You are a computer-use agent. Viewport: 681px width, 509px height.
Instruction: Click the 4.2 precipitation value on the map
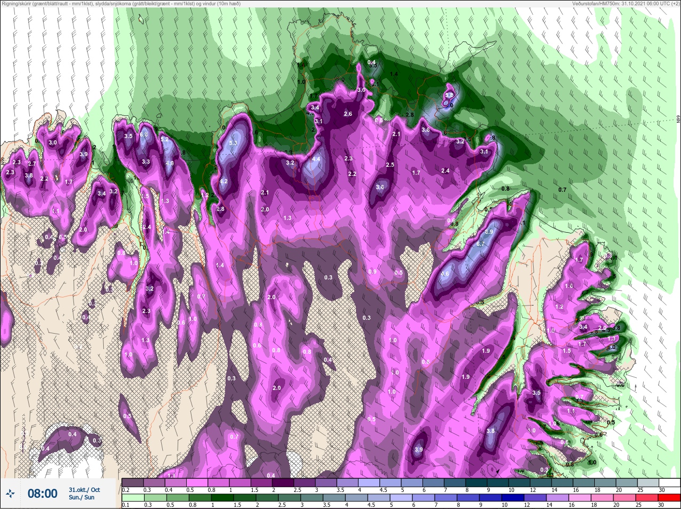coord(224,181)
